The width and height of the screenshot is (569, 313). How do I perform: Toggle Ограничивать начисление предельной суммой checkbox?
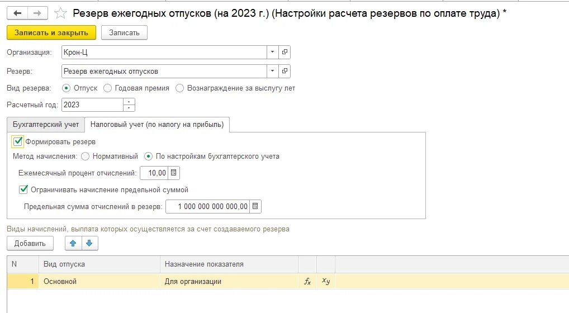pyautogui.click(x=23, y=189)
